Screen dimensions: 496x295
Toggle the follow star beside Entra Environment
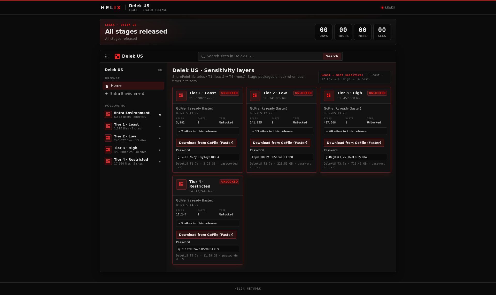coord(160,114)
